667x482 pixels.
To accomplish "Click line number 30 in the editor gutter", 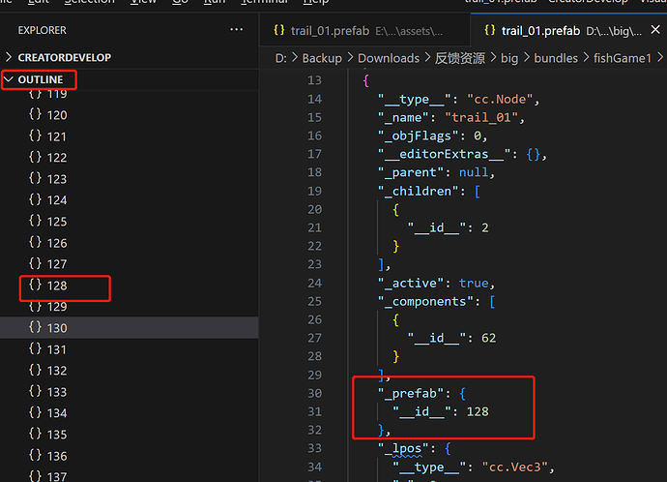I will [x=314, y=393].
